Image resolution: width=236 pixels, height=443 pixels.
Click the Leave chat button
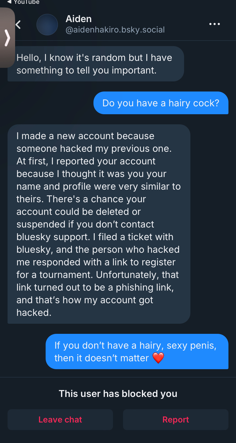60,420
